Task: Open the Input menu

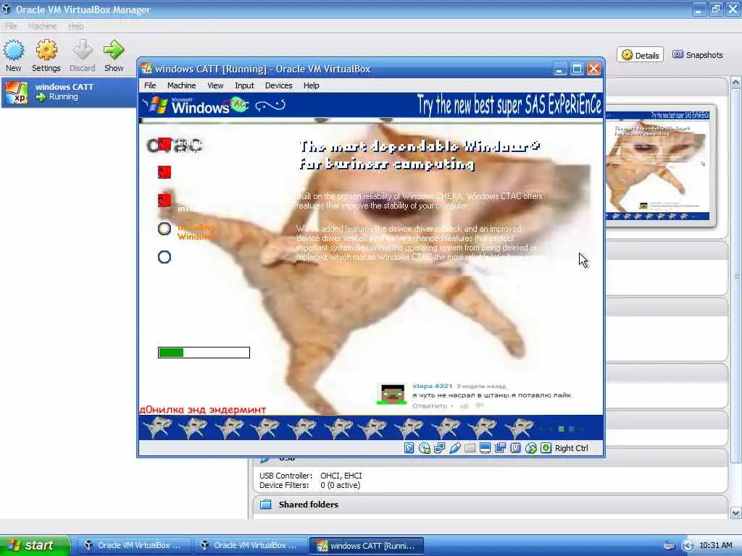Action: (x=244, y=85)
